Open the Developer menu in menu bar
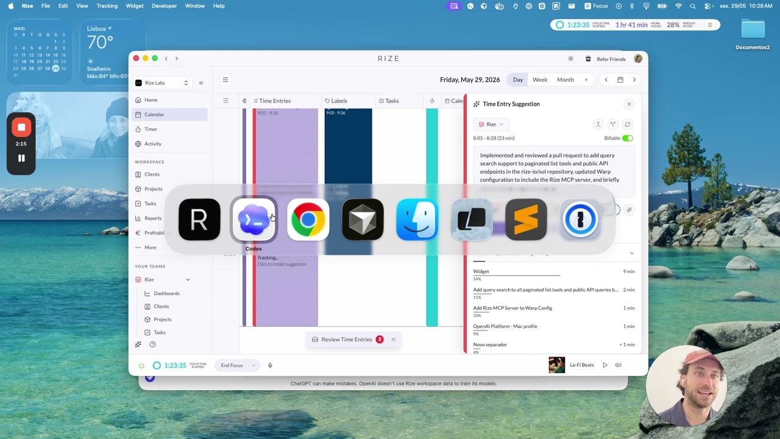780x439 pixels. pyautogui.click(x=164, y=6)
